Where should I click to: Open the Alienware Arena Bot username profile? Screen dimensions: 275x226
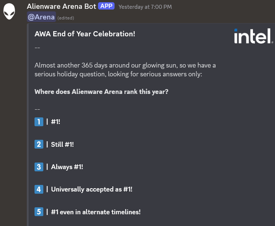click(x=61, y=7)
